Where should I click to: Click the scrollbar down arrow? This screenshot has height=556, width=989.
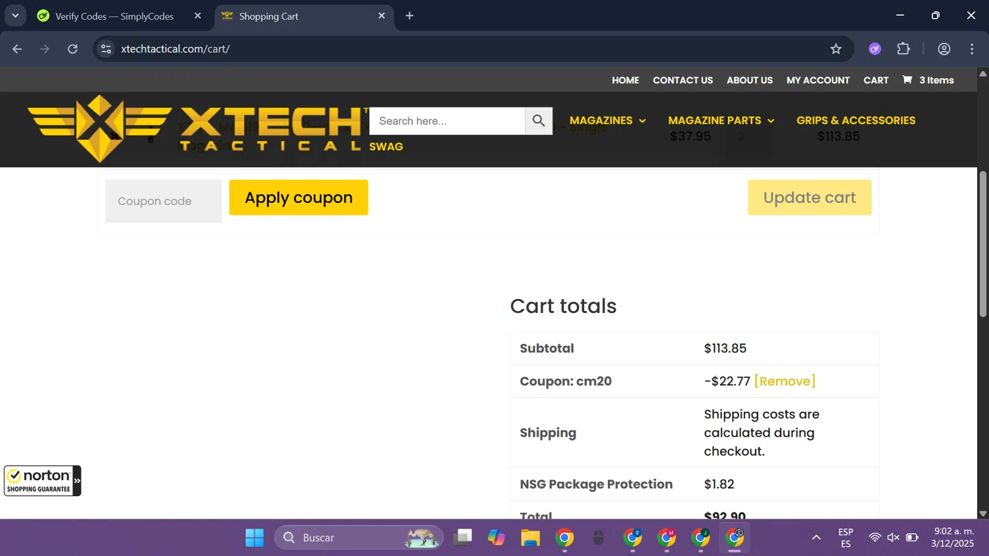pos(983,514)
